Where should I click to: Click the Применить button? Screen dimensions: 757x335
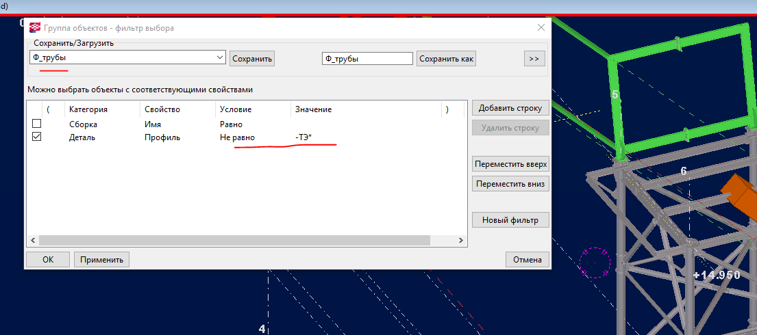pos(102,259)
